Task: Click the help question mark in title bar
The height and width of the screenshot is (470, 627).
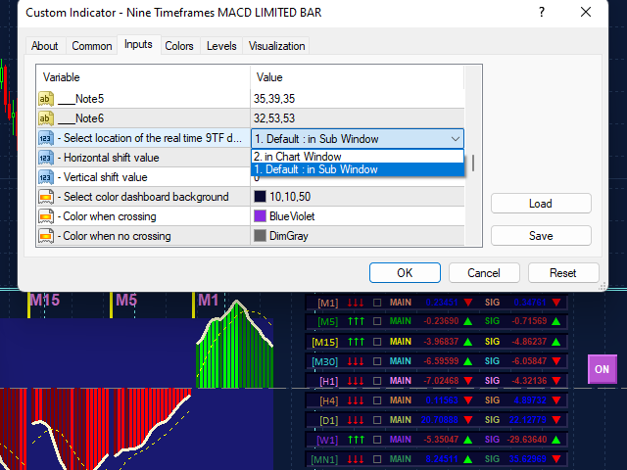Action: [x=541, y=13]
